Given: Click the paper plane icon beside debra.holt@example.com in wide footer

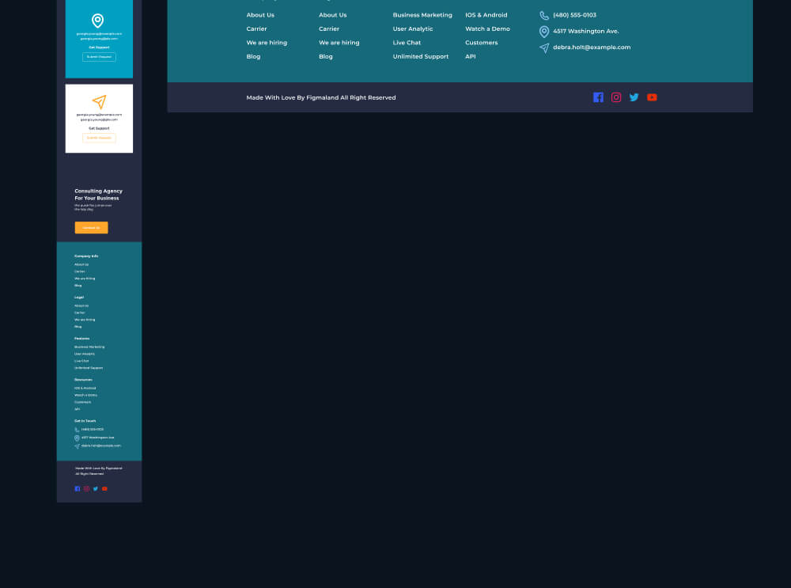Looking at the screenshot, I should pyautogui.click(x=544, y=48).
